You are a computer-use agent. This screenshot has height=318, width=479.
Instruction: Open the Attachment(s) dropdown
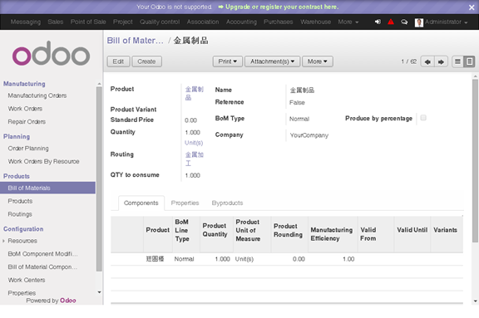(x=272, y=61)
